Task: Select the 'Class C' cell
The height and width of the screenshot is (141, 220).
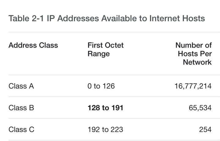Action: pyautogui.click(x=21, y=129)
